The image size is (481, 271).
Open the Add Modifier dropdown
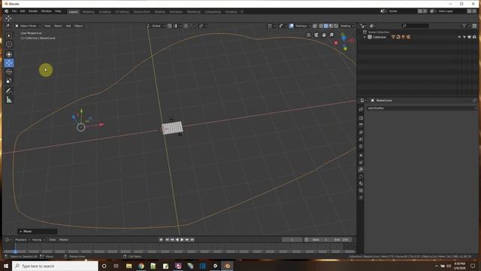pyautogui.click(x=422, y=108)
